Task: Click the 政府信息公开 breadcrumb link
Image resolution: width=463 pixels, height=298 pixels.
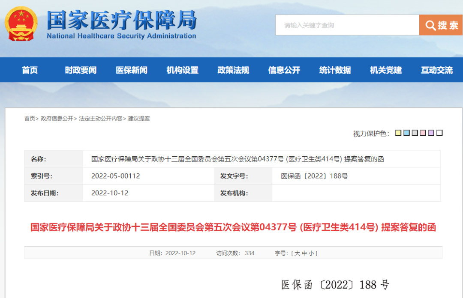Action: point(57,119)
